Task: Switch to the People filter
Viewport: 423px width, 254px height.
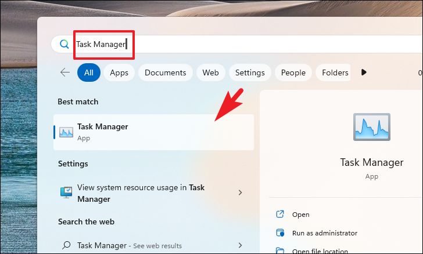Action: [293, 72]
